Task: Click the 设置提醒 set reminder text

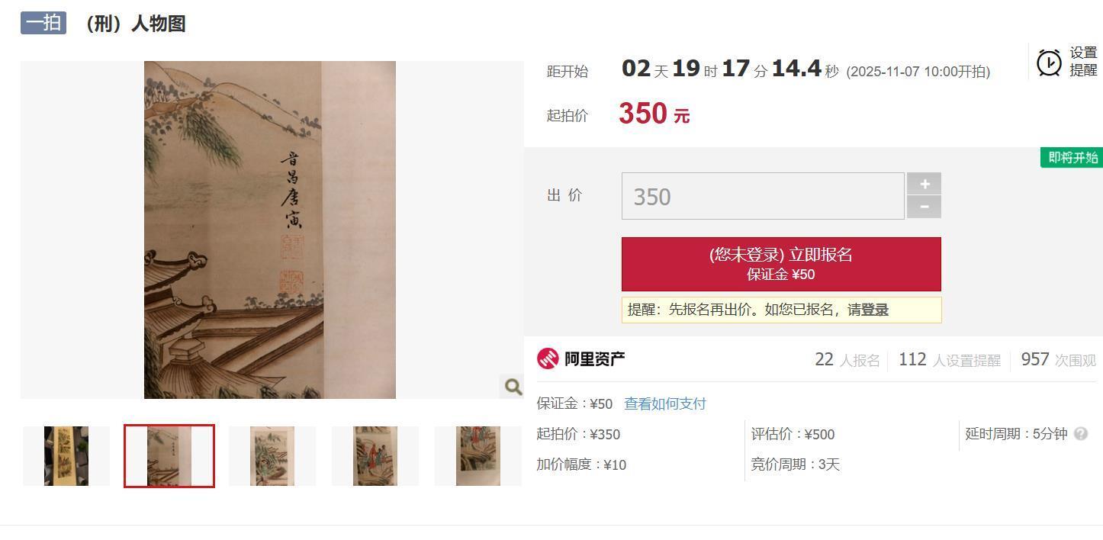Action: [x=1083, y=62]
